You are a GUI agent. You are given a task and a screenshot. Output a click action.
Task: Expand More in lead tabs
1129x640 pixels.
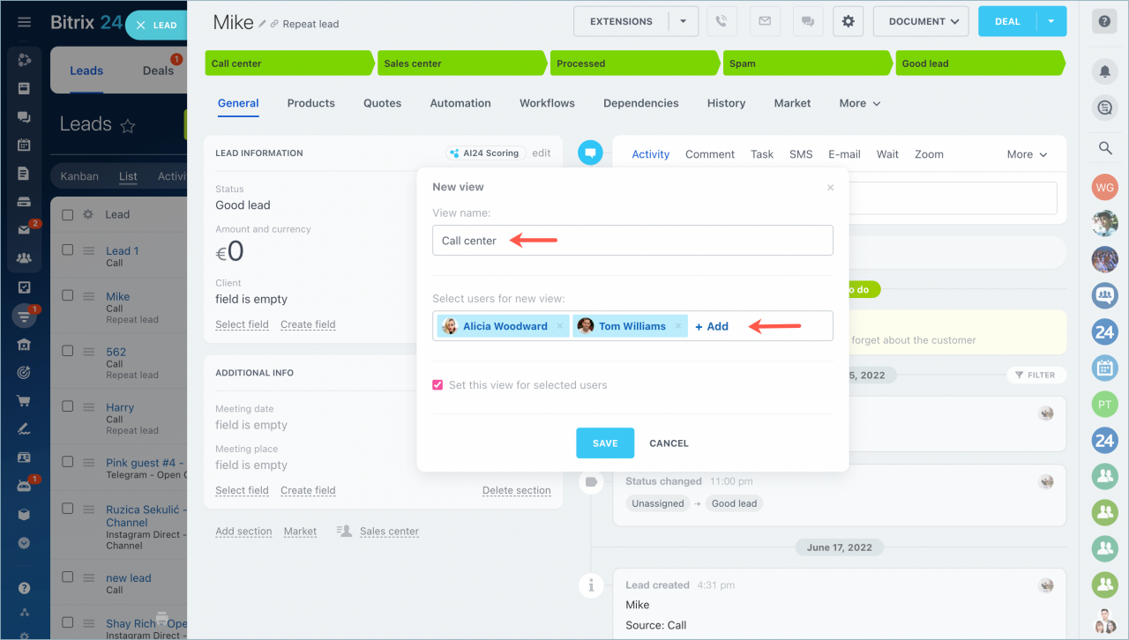tap(860, 103)
